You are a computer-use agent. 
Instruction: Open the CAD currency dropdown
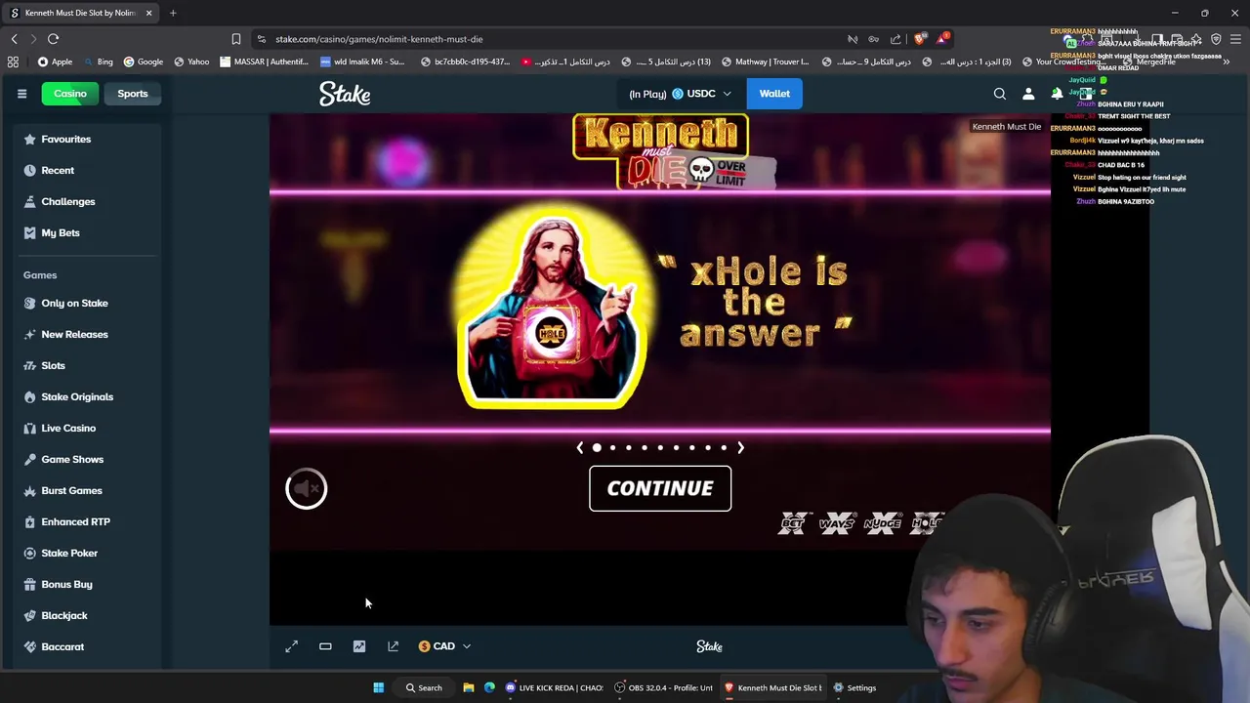[x=444, y=646]
